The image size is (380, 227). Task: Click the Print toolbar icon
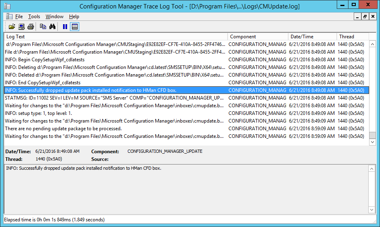click(31, 27)
